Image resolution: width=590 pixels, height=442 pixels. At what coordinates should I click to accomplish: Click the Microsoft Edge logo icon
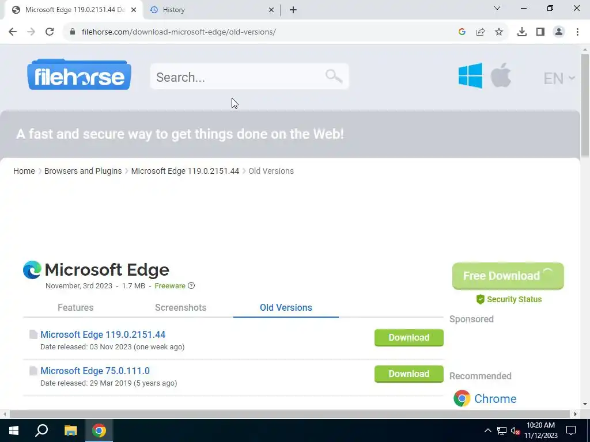[32, 270]
